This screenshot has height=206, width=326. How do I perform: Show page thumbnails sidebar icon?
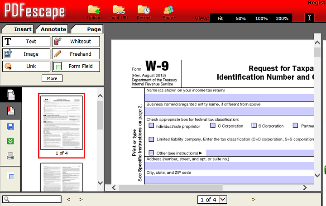(x=10, y=95)
